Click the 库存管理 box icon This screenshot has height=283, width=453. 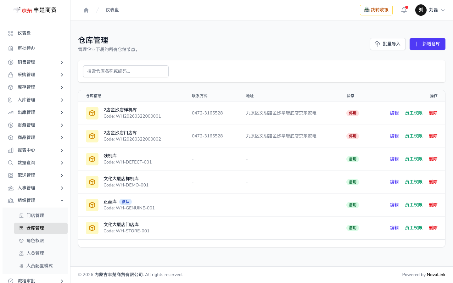[11, 87]
